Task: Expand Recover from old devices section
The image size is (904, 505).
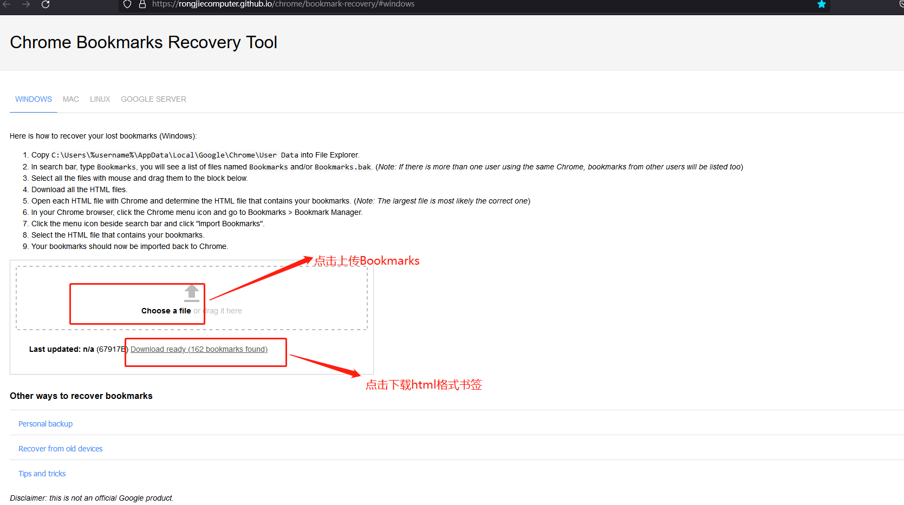Action: pos(61,449)
